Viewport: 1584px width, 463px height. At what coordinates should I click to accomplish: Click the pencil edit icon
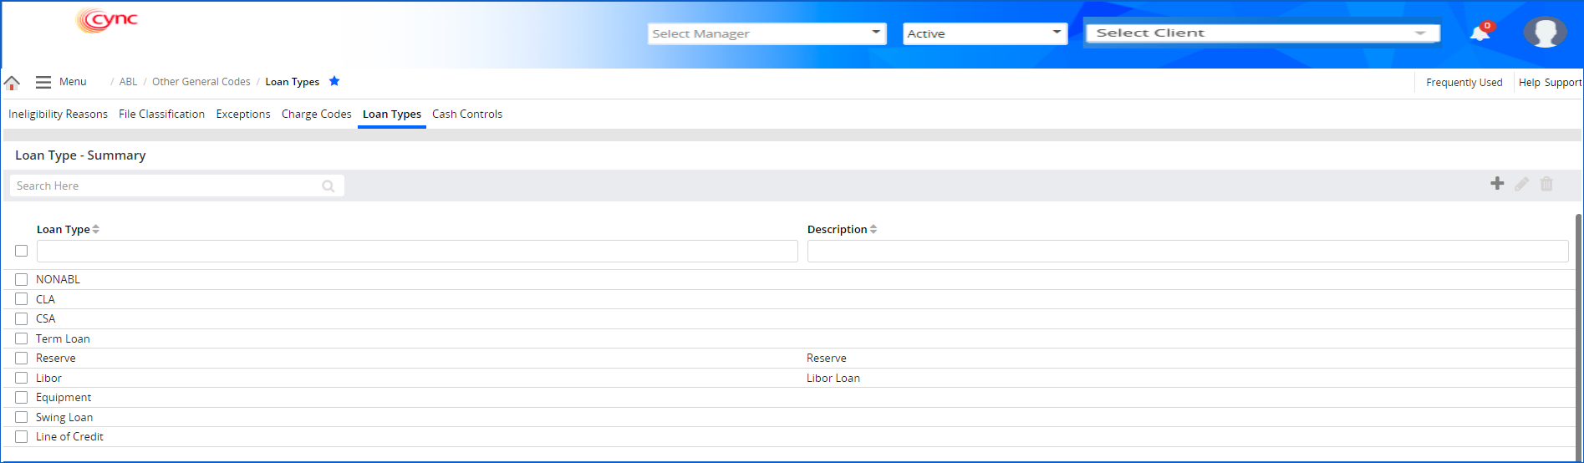(1522, 184)
